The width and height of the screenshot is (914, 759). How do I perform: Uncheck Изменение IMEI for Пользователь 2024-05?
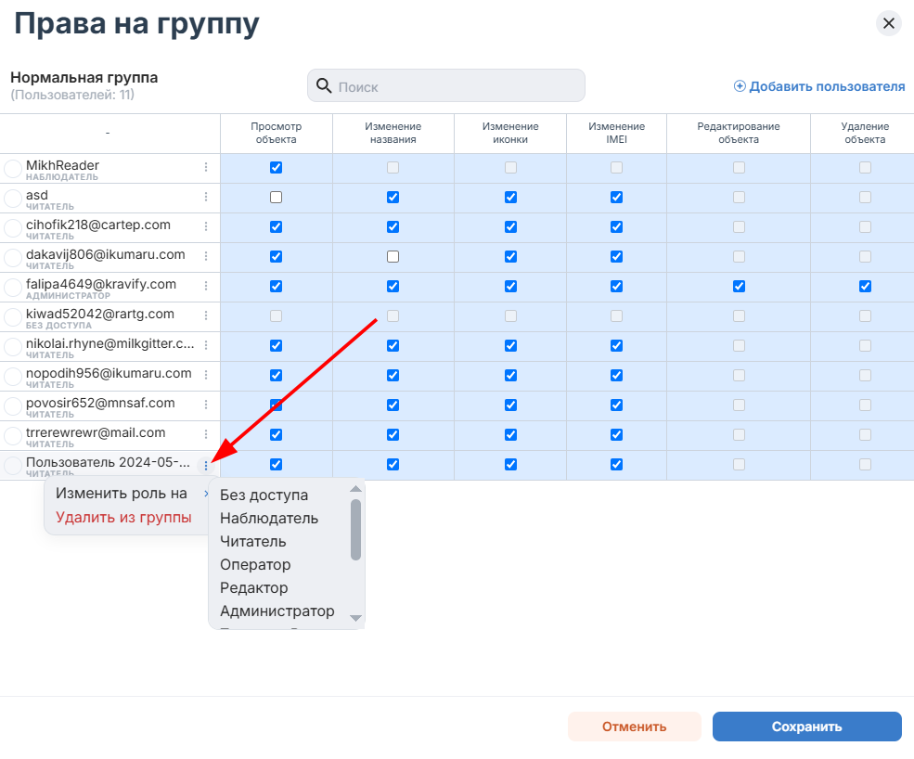617,465
